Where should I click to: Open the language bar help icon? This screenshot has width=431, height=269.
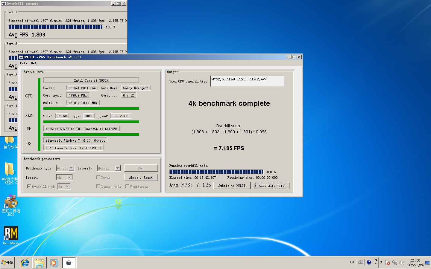pyautogui.click(x=369, y=262)
